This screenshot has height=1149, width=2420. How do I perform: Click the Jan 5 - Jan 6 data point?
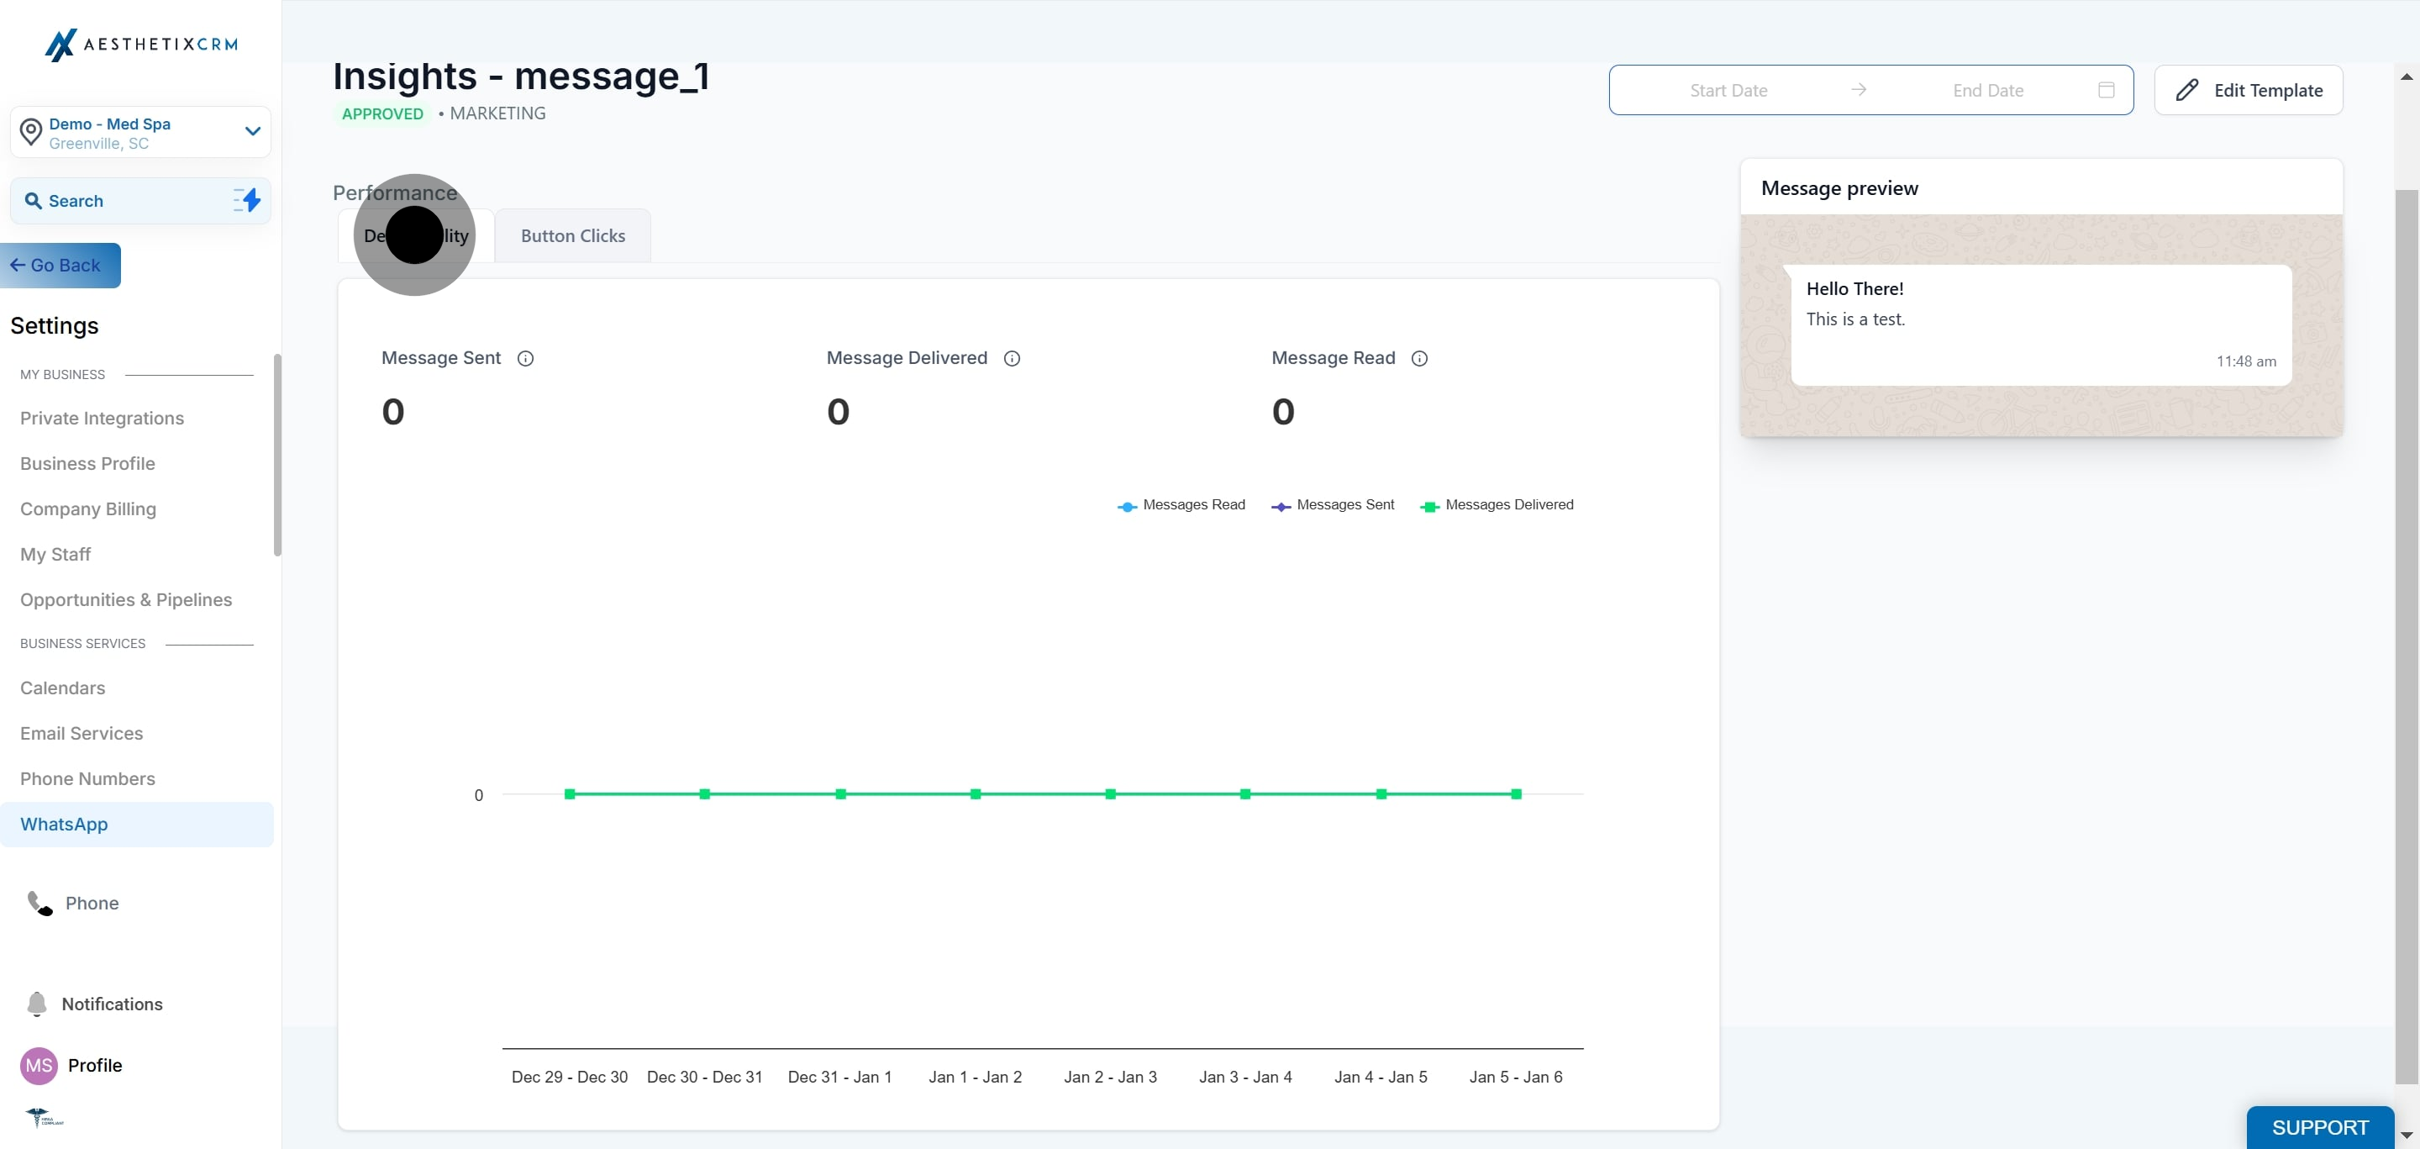tap(1516, 793)
